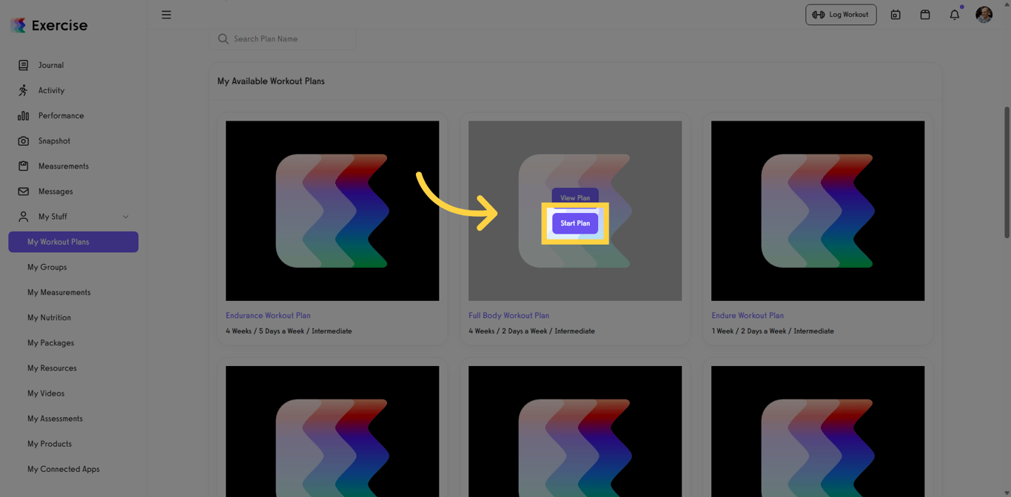Open the plain calendar icon in the header

(x=925, y=15)
